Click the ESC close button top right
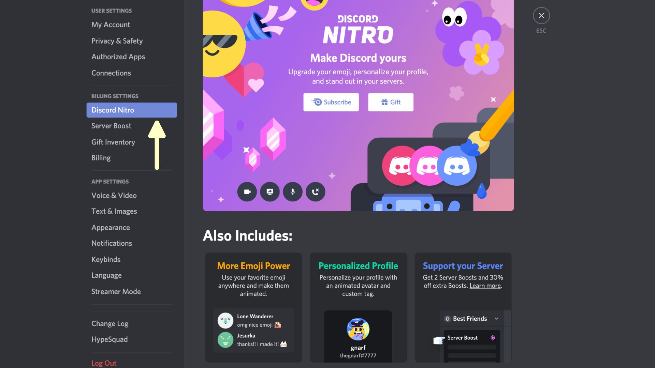Screen dimensions: 655x368 541,15
